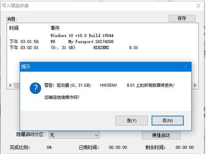Cancel the operation with 否(N)
The height and width of the screenshot is (154, 206).
click(168, 121)
